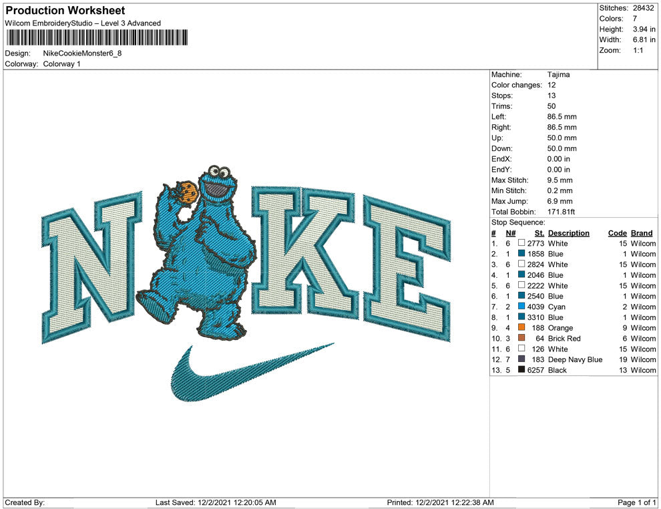Image resolution: width=661 pixels, height=509 pixels.
Task: Pick the cyan swatch beside 4039 Cyan
Action: (x=521, y=306)
